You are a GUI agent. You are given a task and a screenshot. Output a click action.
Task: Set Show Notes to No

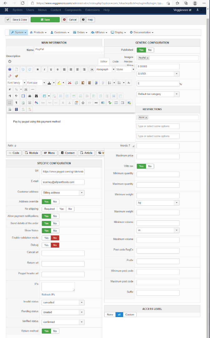tap(55, 231)
